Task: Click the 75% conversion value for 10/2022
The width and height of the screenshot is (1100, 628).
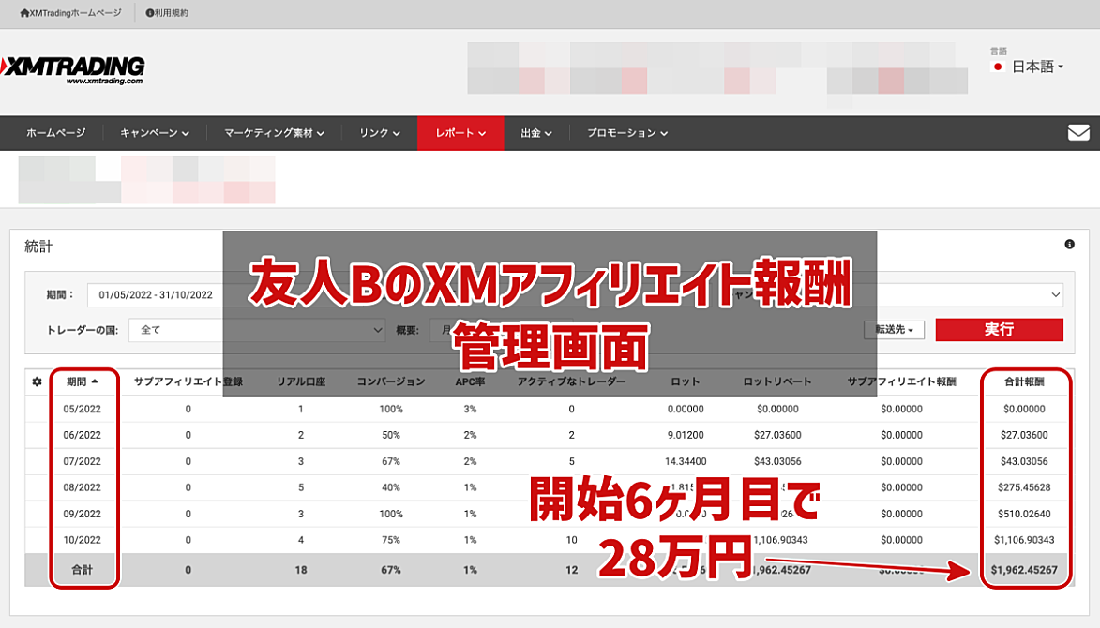Action: [391, 540]
